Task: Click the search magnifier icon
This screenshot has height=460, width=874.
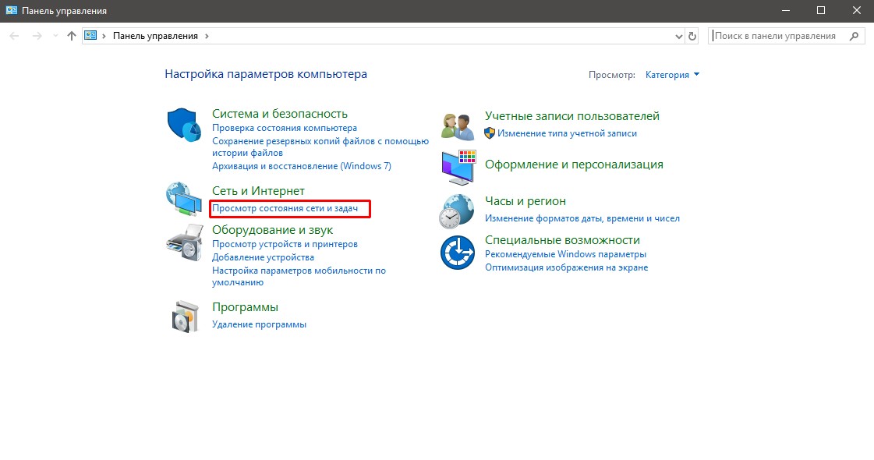Action: coord(854,36)
